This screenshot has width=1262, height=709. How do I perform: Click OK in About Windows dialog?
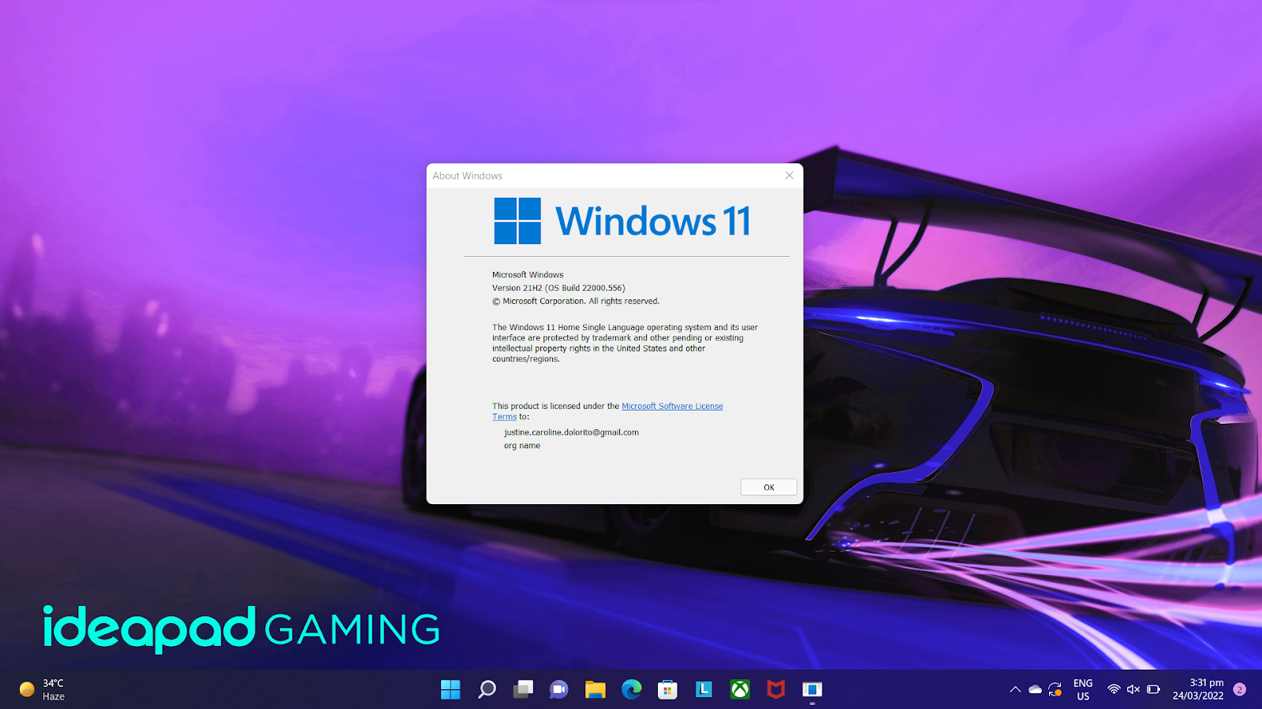point(769,488)
